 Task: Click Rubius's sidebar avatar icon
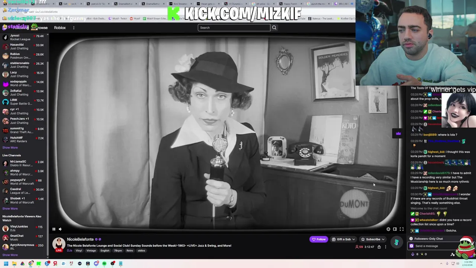pyautogui.click(x=5, y=56)
